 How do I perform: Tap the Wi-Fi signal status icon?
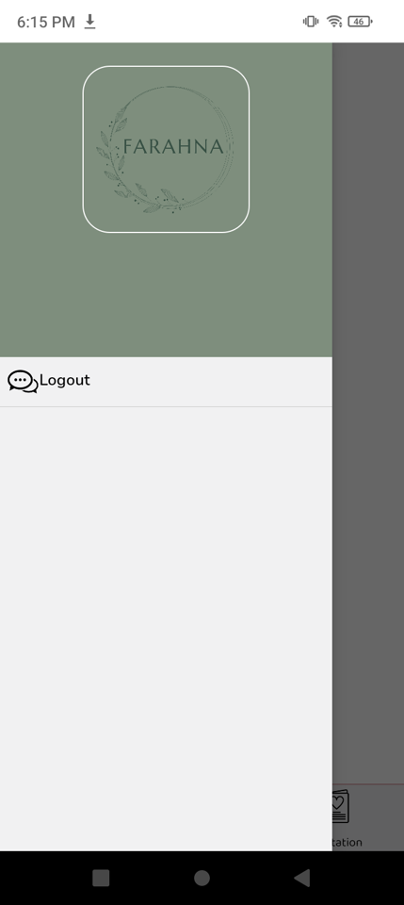click(334, 22)
